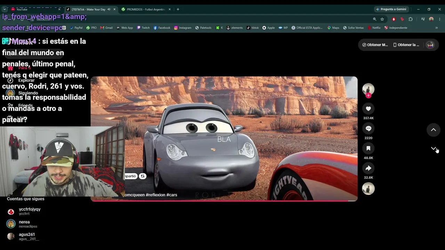Open the #cars hashtag link
This screenshot has width=445, height=250.
click(x=172, y=195)
